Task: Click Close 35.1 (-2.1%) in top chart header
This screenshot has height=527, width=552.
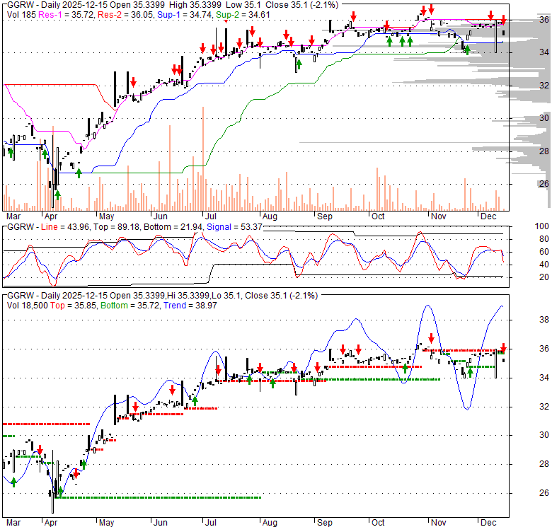Action: click(301, 5)
